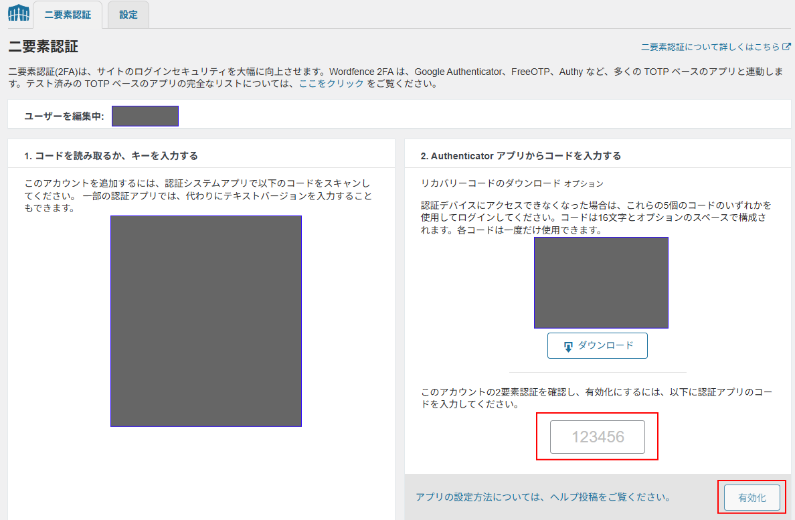The width and height of the screenshot is (795, 520).
Task: Click the 2. Authenticator アプリからコードを入力する heading
Action: 521,156
